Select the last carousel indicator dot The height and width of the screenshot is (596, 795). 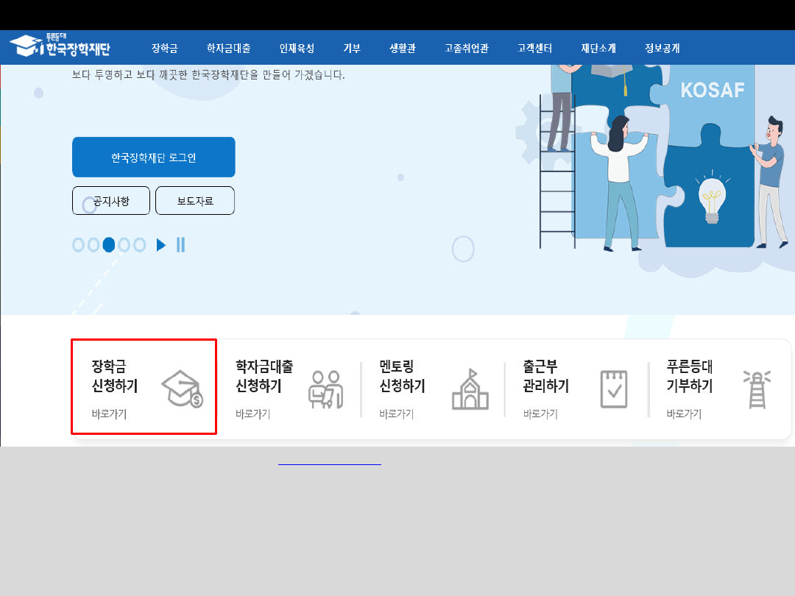(138, 244)
